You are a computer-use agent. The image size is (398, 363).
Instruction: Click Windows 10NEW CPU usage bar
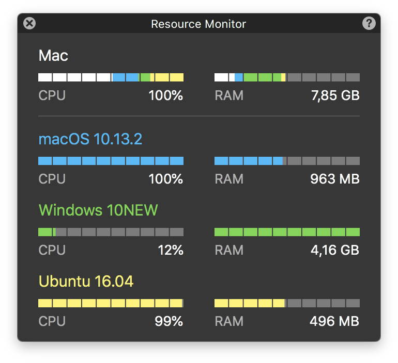[111, 232]
